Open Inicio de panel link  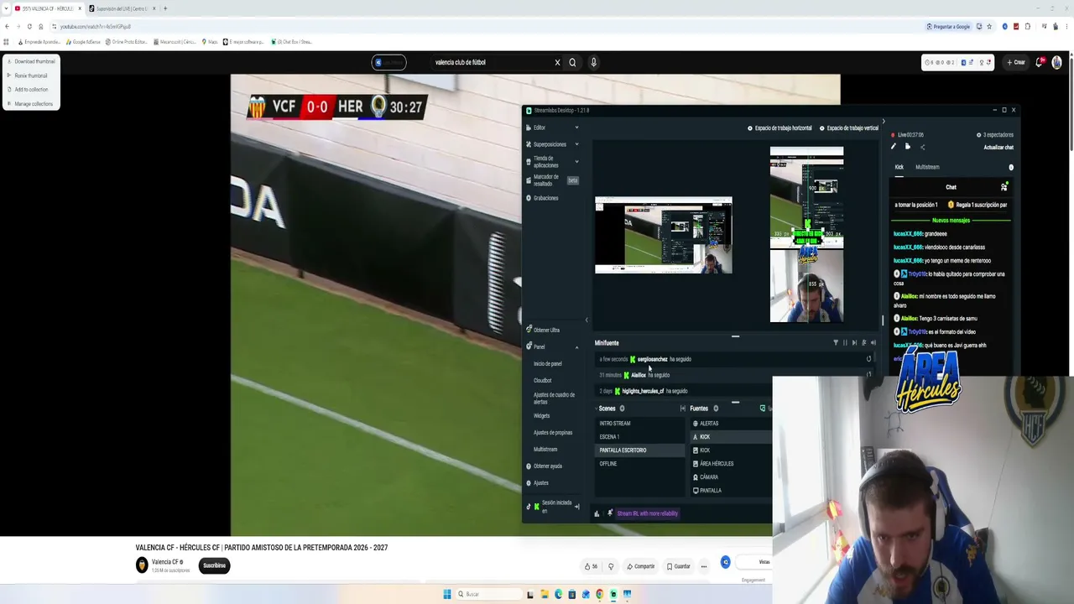[548, 364]
